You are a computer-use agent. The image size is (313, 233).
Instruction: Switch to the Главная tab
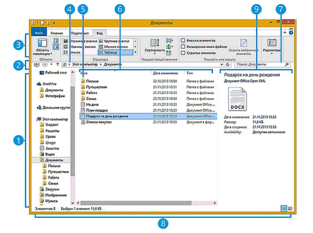(57, 33)
